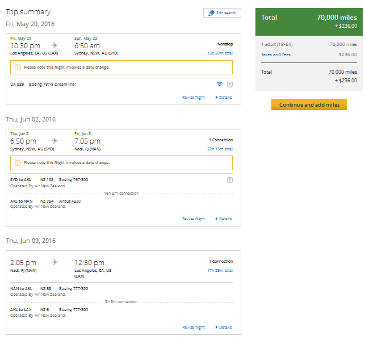The width and height of the screenshot is (365, 340).
Task: Click Continue and add miles button
Action: 309,104
